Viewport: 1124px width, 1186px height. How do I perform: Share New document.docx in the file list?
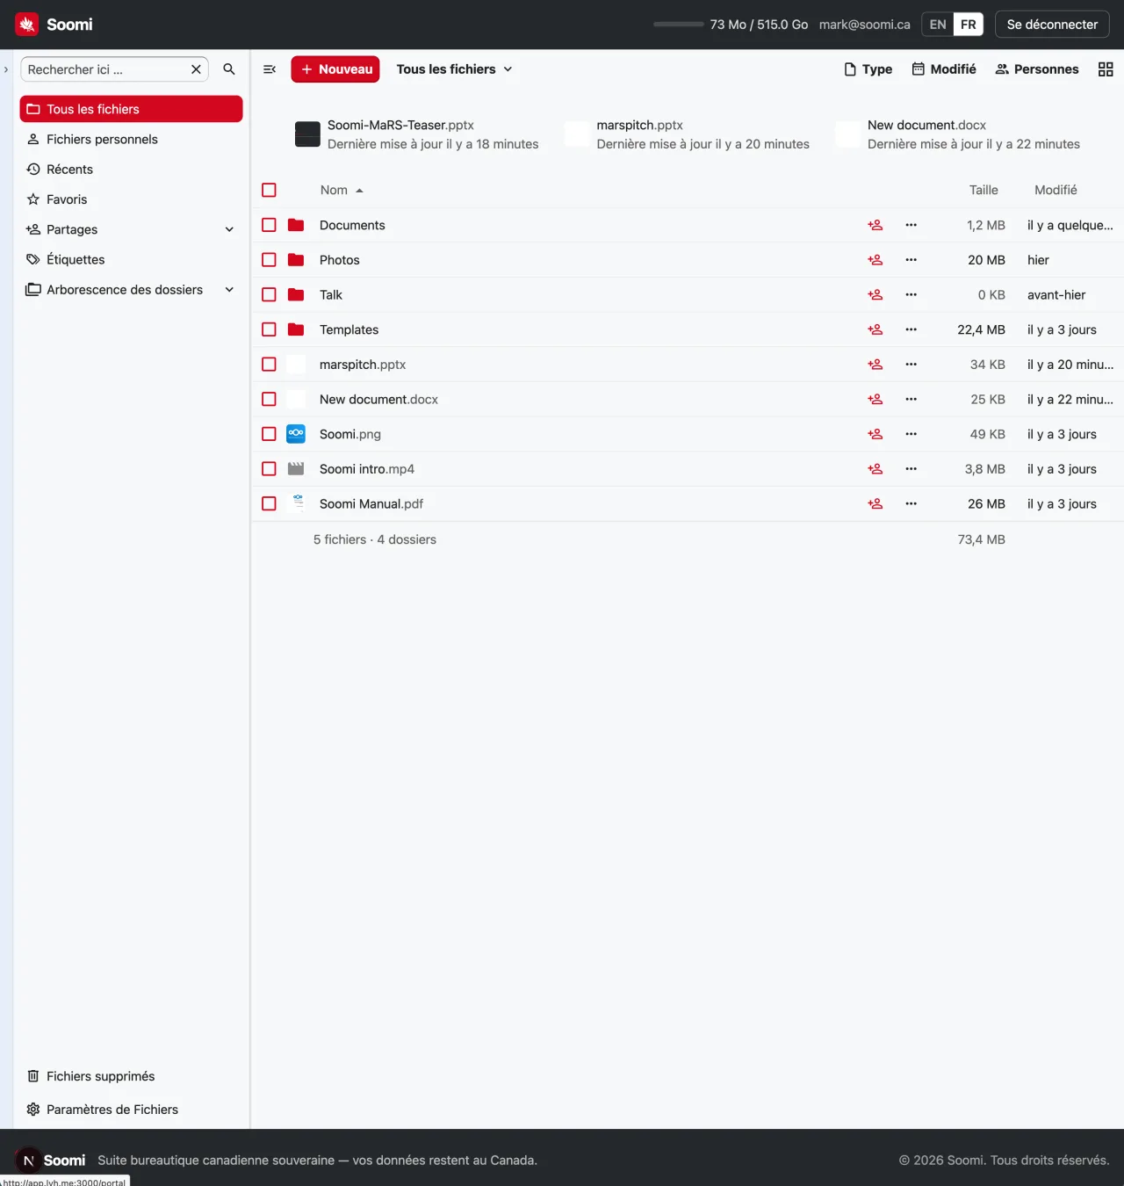875,400
